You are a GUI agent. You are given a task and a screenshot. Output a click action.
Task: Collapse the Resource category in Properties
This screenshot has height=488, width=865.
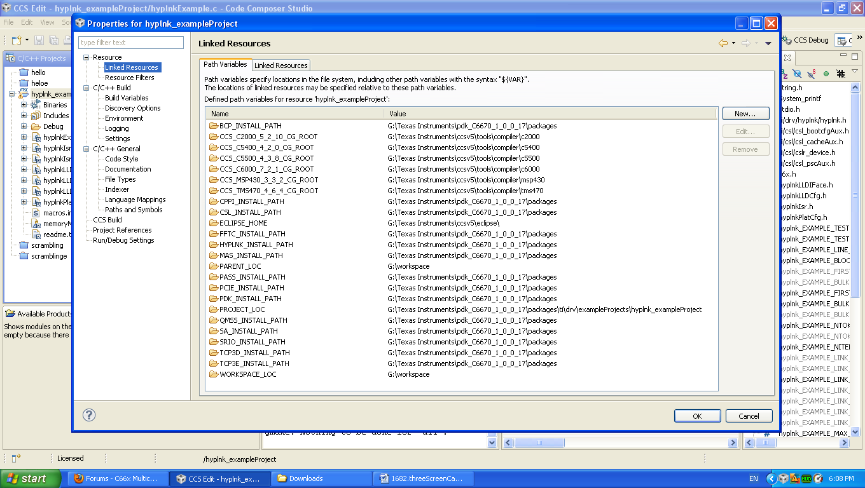click(x=86, y=57)
